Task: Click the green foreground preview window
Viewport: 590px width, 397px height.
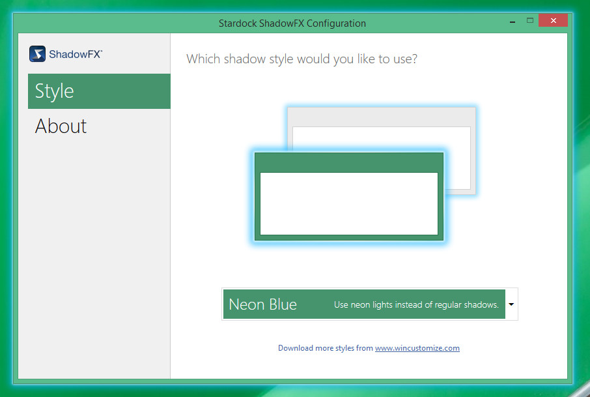Action: click(349, 196)
